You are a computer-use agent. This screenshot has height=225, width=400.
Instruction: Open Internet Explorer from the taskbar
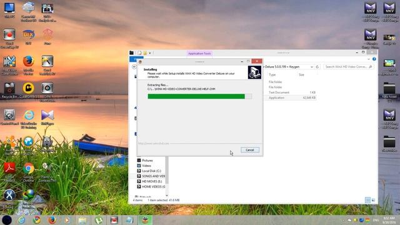pos(21,220)
